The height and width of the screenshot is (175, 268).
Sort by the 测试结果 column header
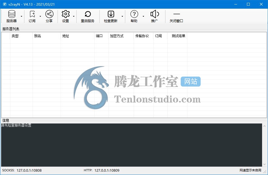click(x=178, y=36)
